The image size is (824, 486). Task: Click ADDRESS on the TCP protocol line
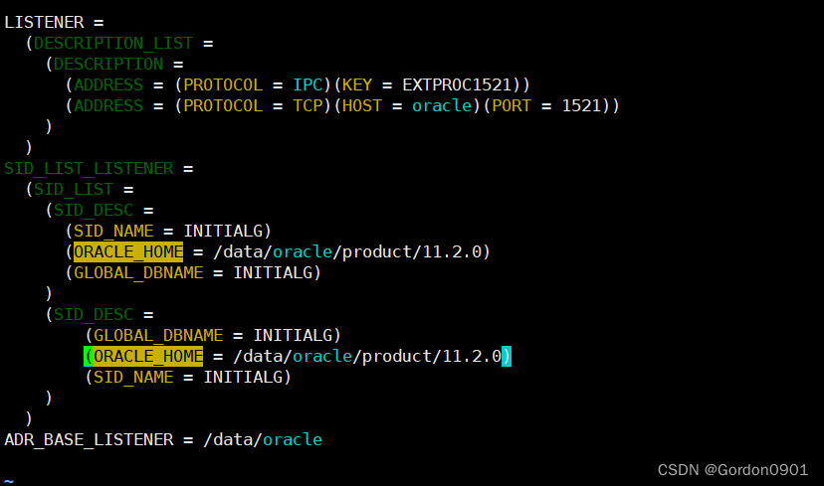click(x=108, y=106)
